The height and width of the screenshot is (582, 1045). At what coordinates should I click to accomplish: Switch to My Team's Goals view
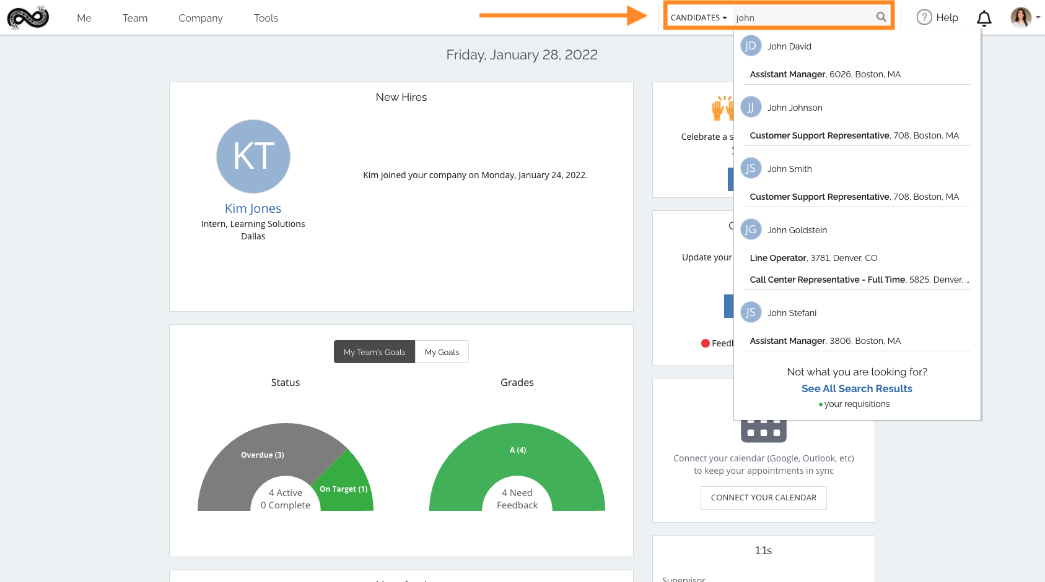[x=374, y=352]
